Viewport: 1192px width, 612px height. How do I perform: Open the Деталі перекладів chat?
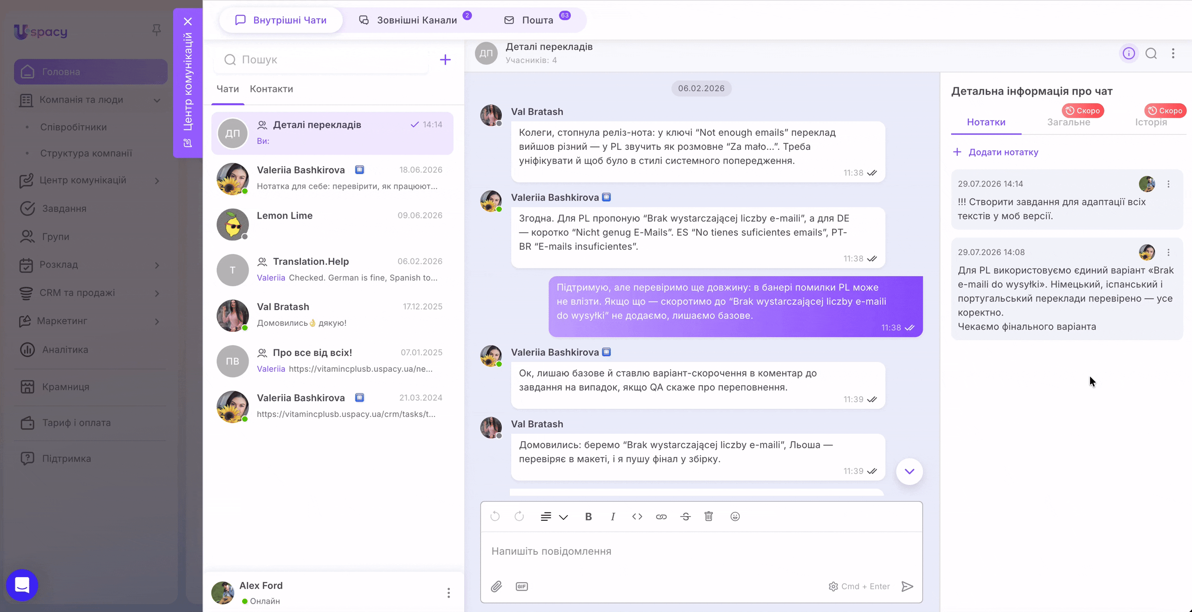(332, 133)
